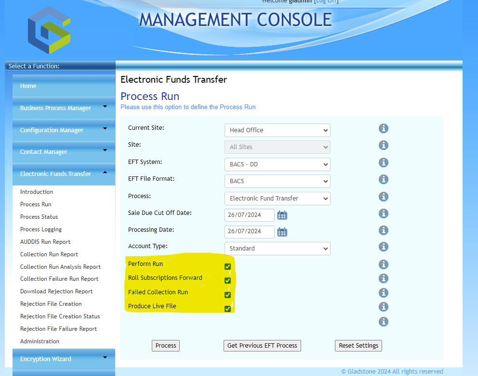Show info for Perform Run
Image resolution: width=478 pixels, height=376 pixels.
click(384, 264)
